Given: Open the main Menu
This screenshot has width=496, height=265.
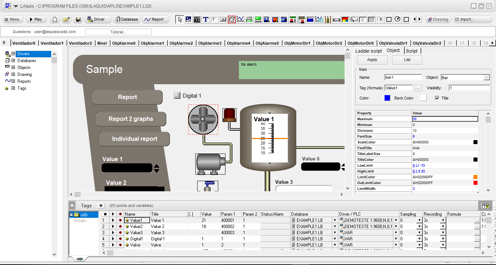Looking at the screenshot, I should 13,19.
